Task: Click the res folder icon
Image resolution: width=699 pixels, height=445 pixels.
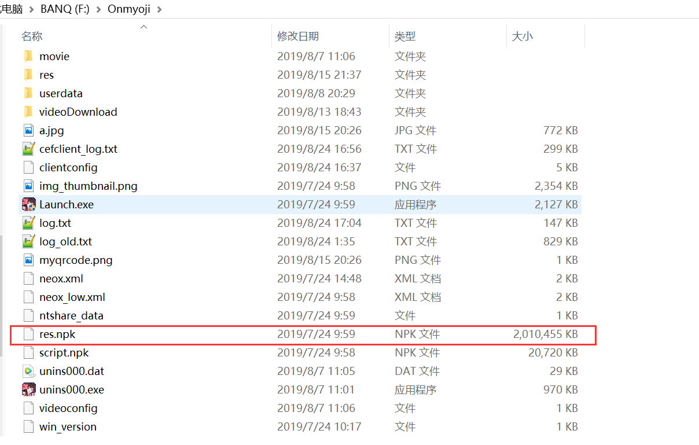Action: (x=28, y=75)
